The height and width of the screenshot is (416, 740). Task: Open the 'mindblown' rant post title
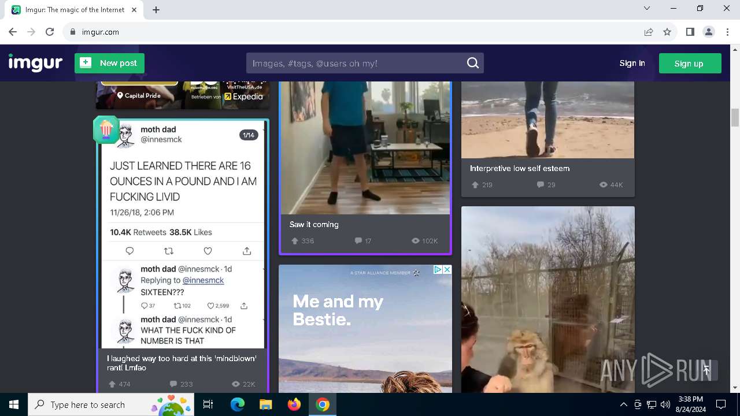[182, 363]
